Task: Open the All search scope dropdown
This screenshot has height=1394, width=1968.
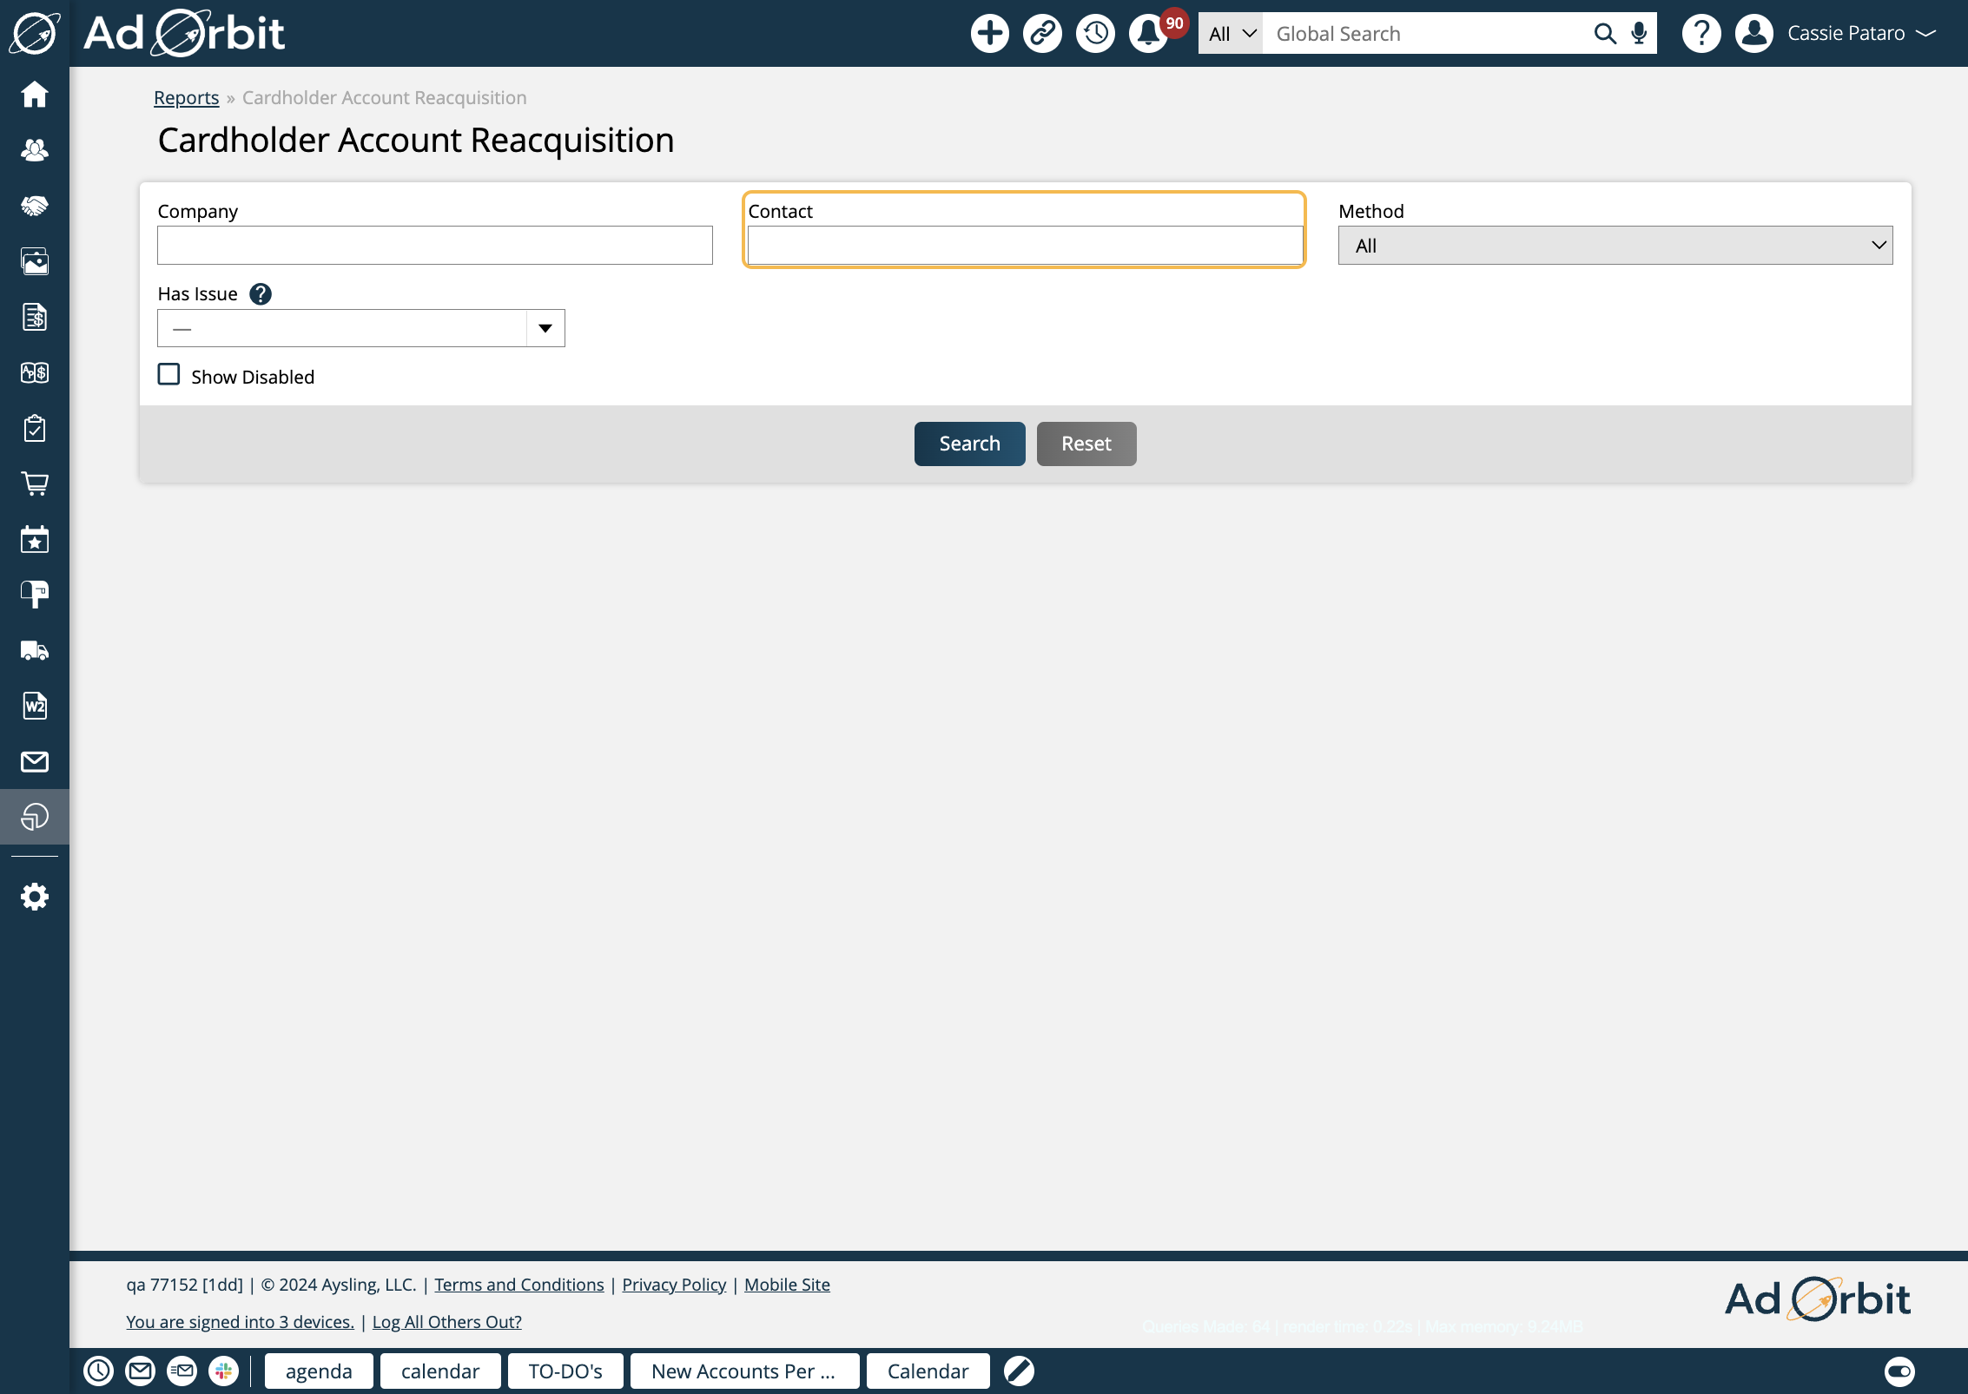Action: [x=1231, y=34]
